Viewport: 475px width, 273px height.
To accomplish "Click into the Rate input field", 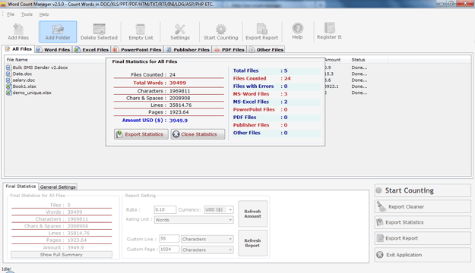I will (165, 209).
